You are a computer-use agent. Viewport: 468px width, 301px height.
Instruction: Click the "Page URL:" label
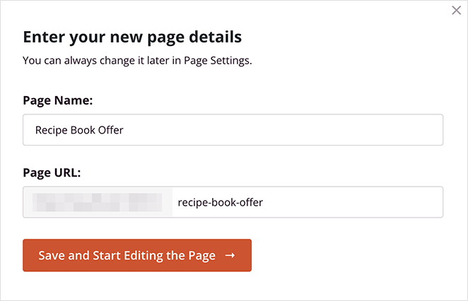pyautogui.click(x=52, y=173)
